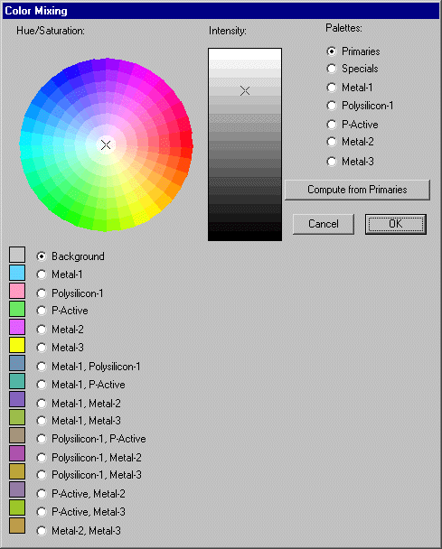This screenshot has width=442, height=549.
Task: Click the Compute from Primaries button
Action: pos(357,190)
